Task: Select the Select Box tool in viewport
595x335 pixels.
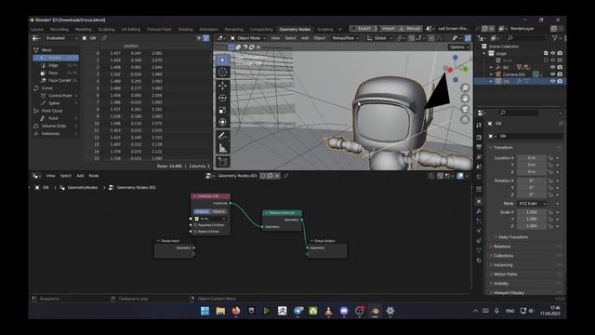Action: (223, 60)
